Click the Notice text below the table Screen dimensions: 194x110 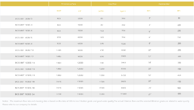pos(96,103)
